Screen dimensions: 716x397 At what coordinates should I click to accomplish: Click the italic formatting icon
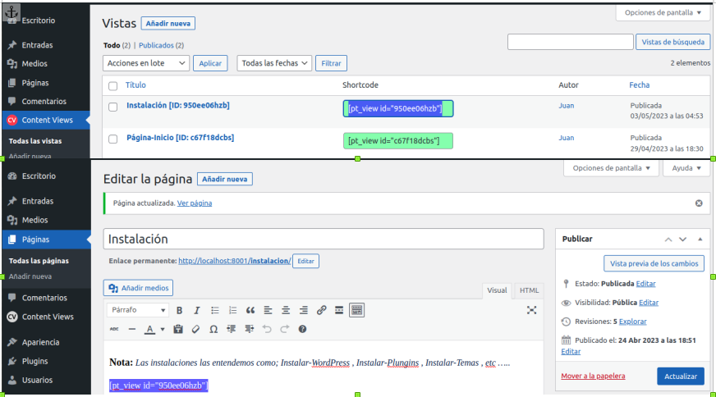pyautogui.click(x=196, y=310)
